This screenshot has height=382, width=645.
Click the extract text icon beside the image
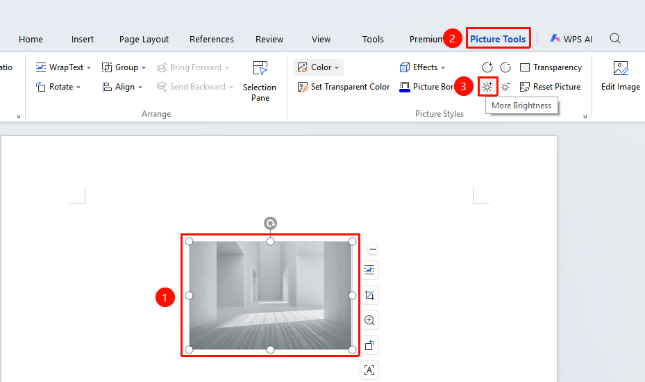click(x=369, y=370)
